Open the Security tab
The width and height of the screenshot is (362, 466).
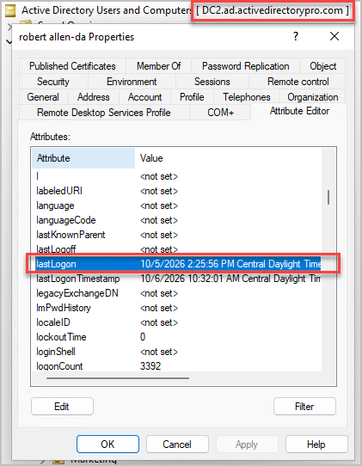(53, 82)
